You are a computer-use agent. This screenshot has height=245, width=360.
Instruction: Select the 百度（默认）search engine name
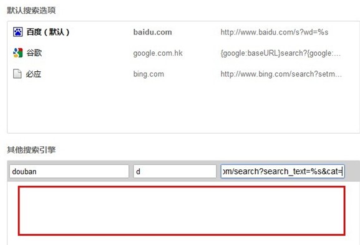(x=48, y=32)
